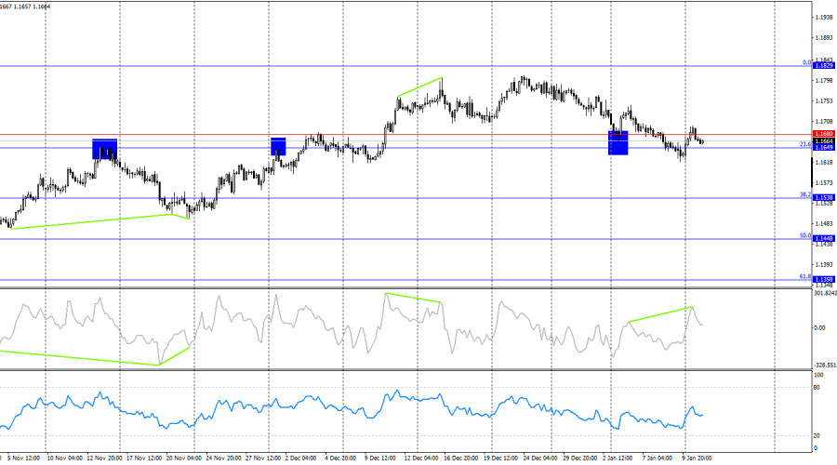The width and height of the screenshot is (837, 465).
Task: Click the -328.551 CCI scale value
Action: point(825,365)
